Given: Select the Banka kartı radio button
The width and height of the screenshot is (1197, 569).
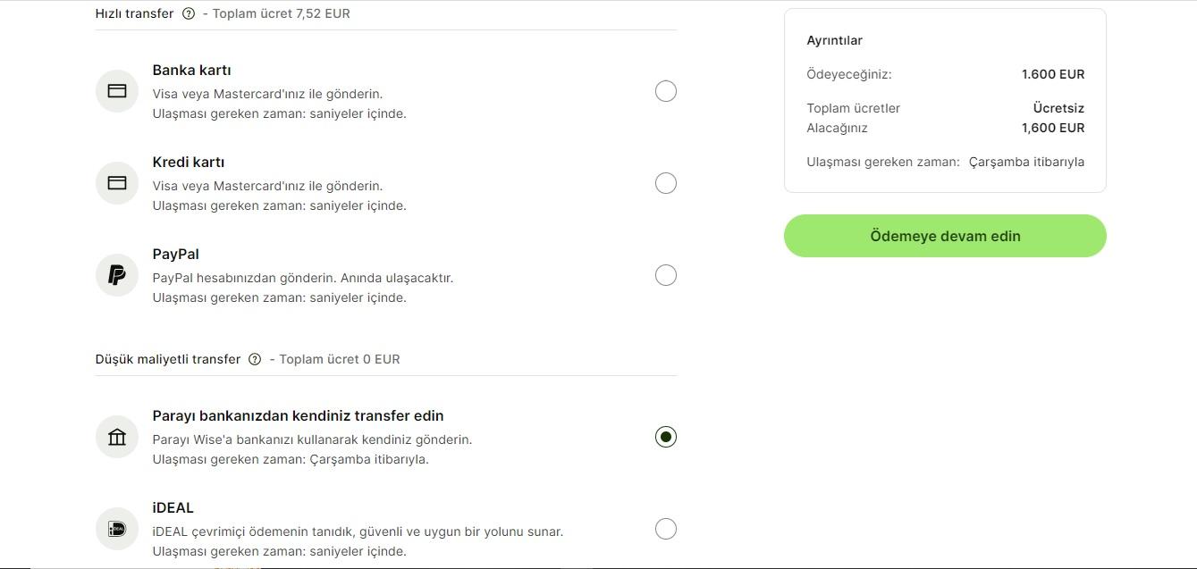Looking at the screenshot, I should (665, 90).
